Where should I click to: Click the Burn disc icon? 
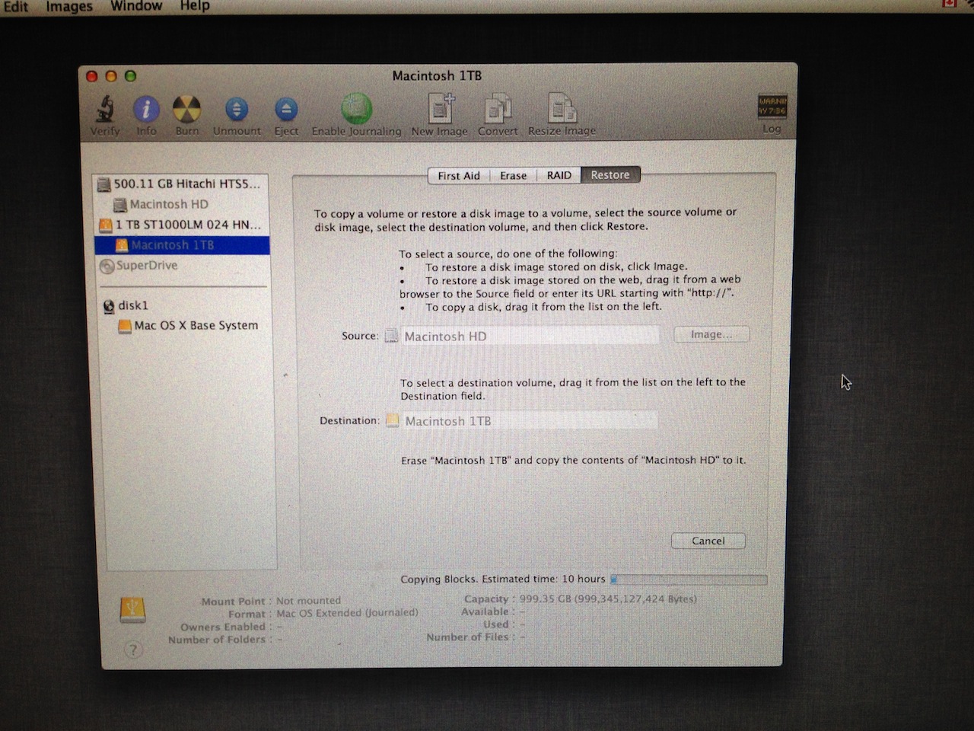186,109
